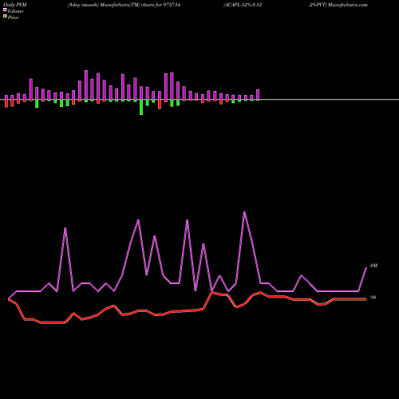399x399 pixels.
Task: Click the '-29-PVT) MunafaSutra.com' text
Action: [338, 5]
